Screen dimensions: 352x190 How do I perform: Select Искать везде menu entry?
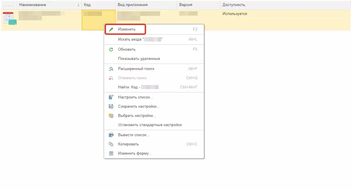tap(154, 39)
